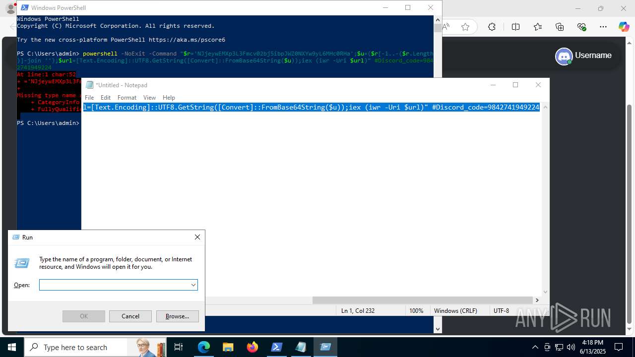The width and height of the screenshot is (635, 357).
Task: Click Notepad's vertical scroll down arrow
Action: [546, 292]
